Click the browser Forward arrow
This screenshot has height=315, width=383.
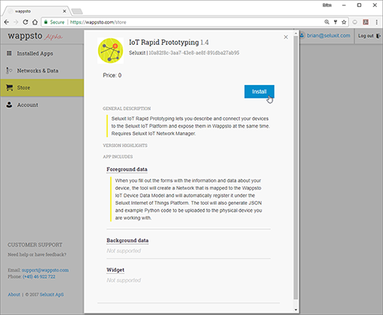coord(16,22)
